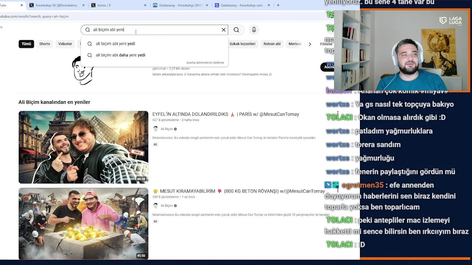Select the Shorts filter chip
Screen dimensions: 472x265
[45, 44]
